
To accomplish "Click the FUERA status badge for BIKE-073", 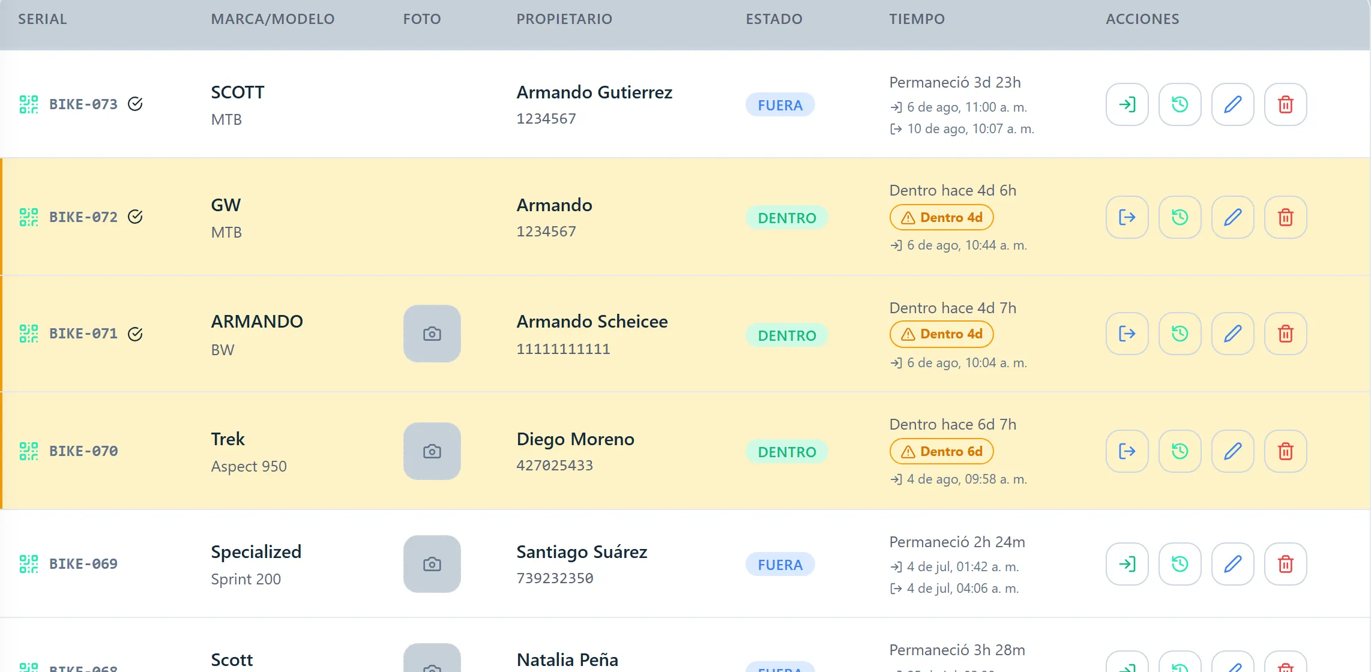I will click(x=780, y=105).
